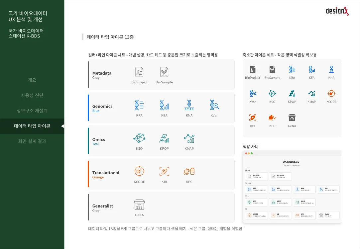Open 화면 설계 결과 sidebar item

(x=32, y=141)
